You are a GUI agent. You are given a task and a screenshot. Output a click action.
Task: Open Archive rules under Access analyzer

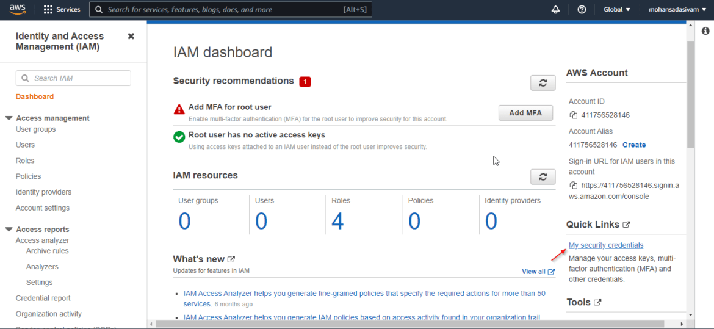tap(48, 251)
